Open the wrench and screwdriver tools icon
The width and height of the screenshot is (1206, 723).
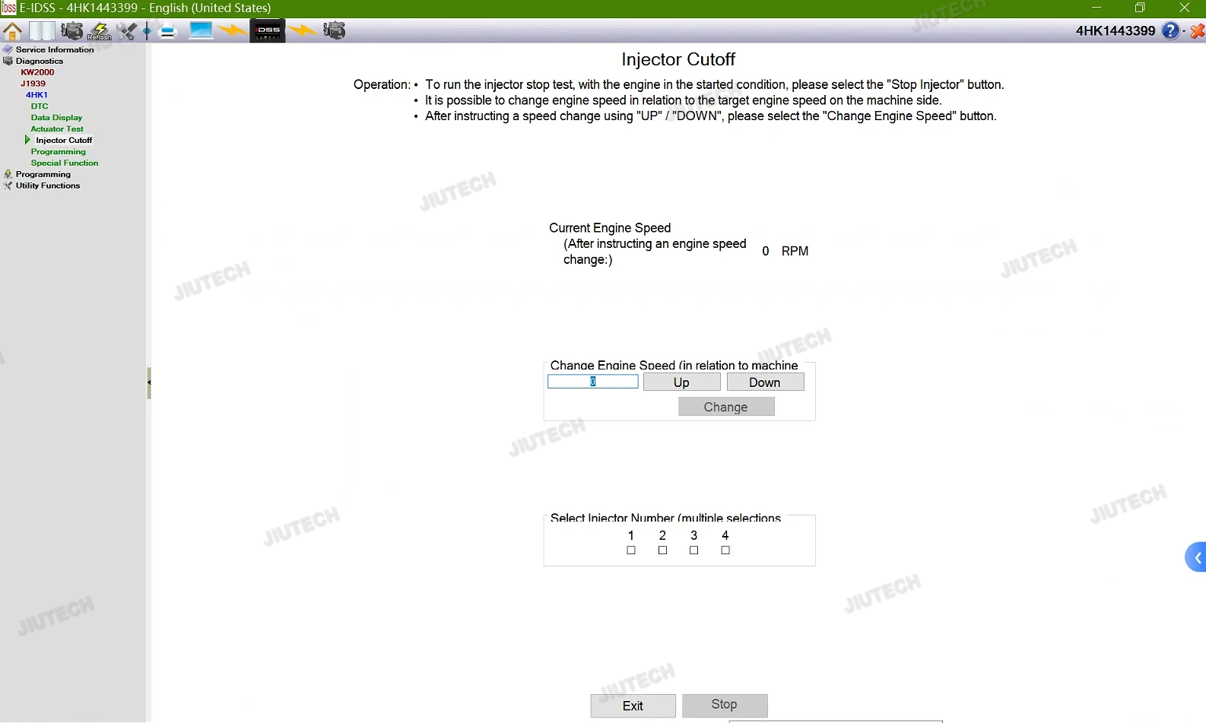tap(126, 31)
